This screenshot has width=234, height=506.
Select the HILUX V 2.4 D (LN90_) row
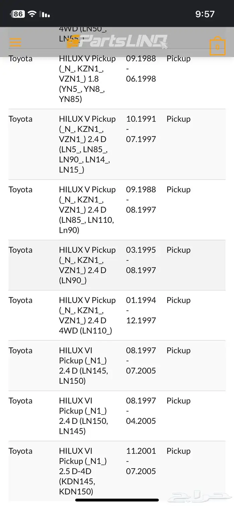117,265
